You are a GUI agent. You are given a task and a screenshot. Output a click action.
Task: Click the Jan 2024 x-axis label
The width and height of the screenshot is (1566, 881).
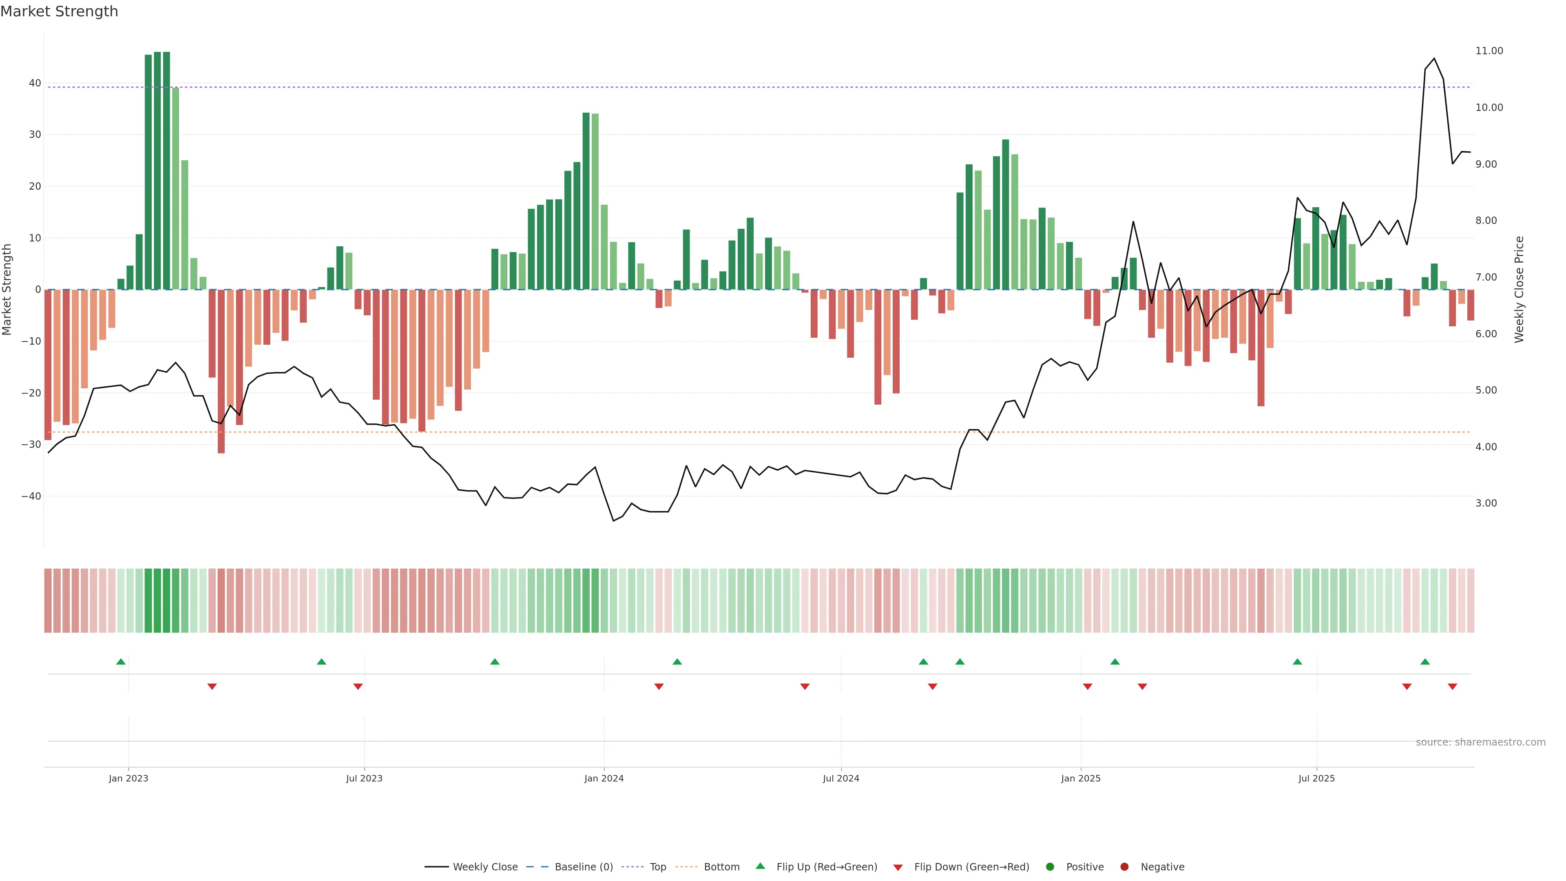pos(604,778)
